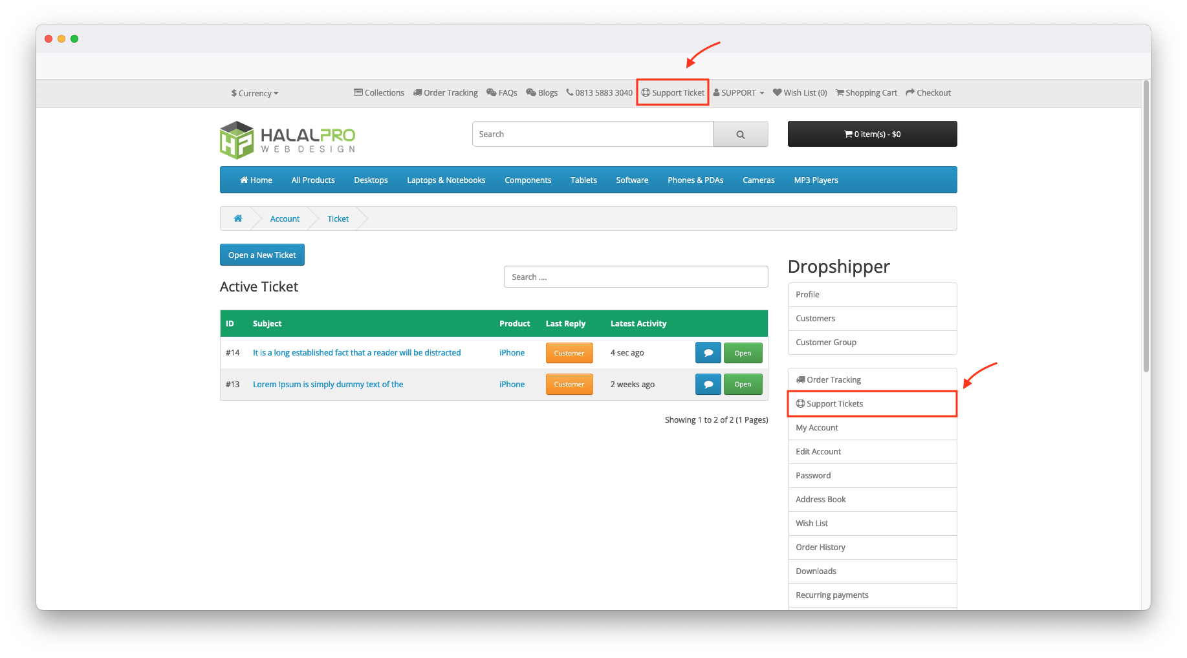
Task: Click the magnifier search button
Action: (x=740, y=134)
